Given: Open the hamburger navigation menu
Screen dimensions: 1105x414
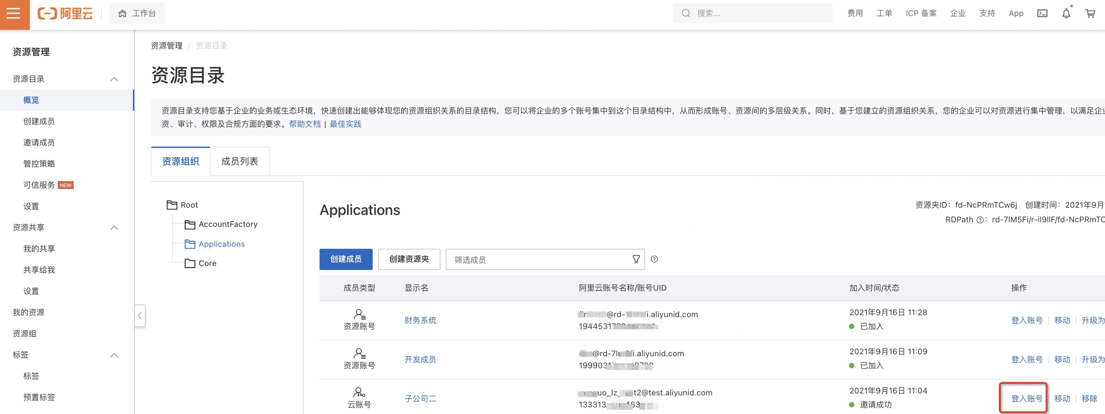Looking at the screenshot, I should [14, 13].
